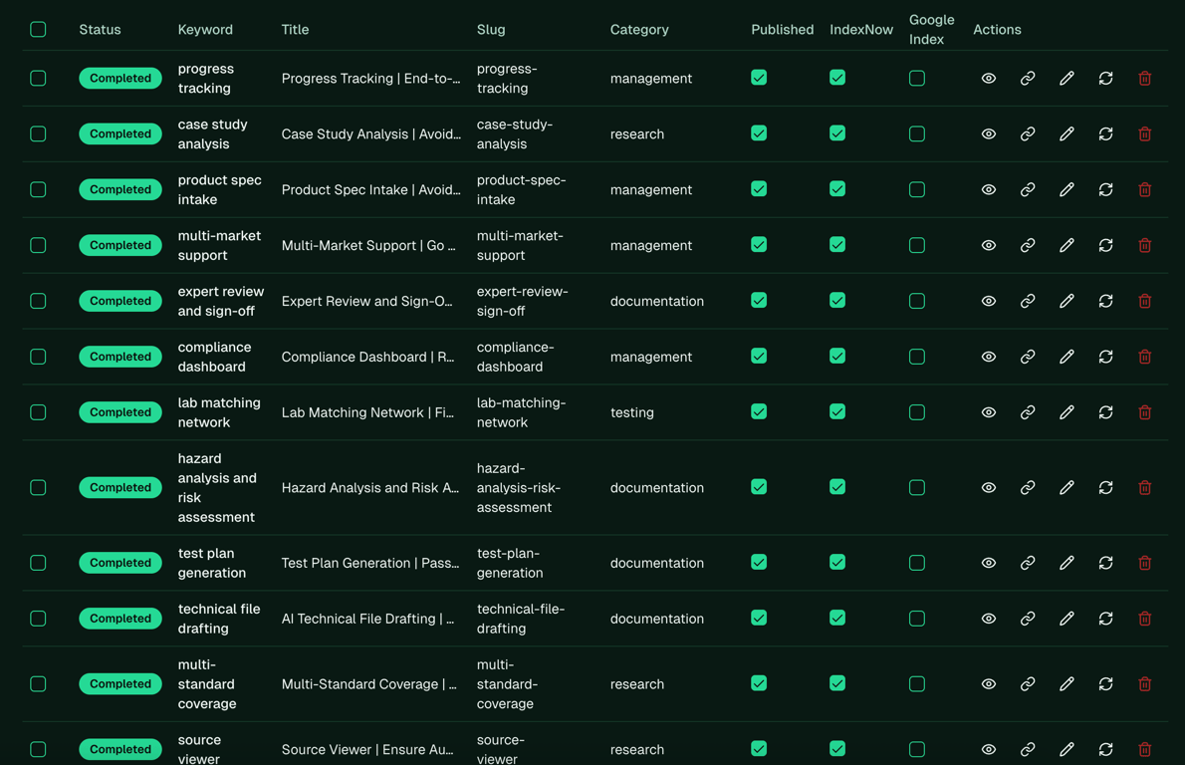Screen dimensions: 1185x765
Task: View the technical file drafting entry
Action: click(x=988, y=619)
